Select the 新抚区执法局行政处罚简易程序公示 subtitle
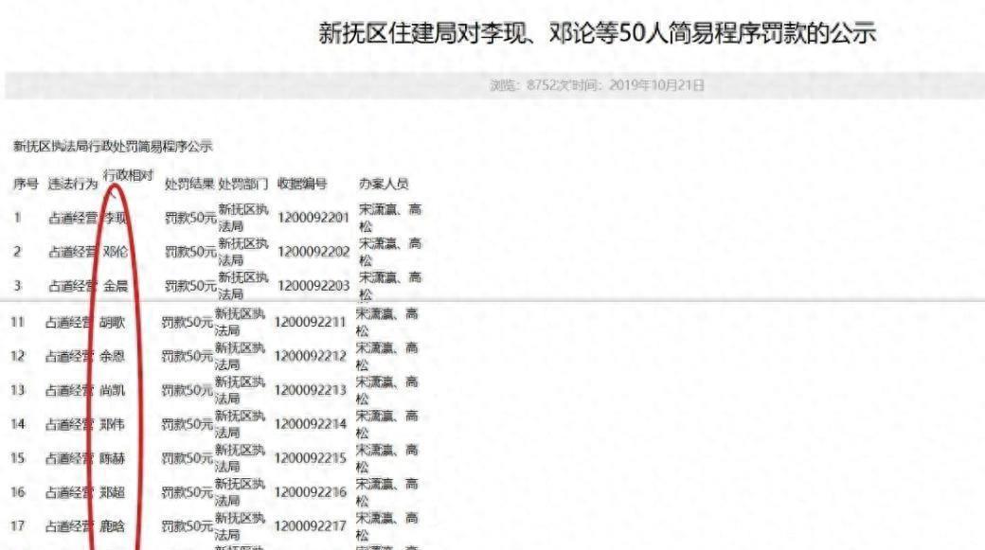 tap(113, 147)
